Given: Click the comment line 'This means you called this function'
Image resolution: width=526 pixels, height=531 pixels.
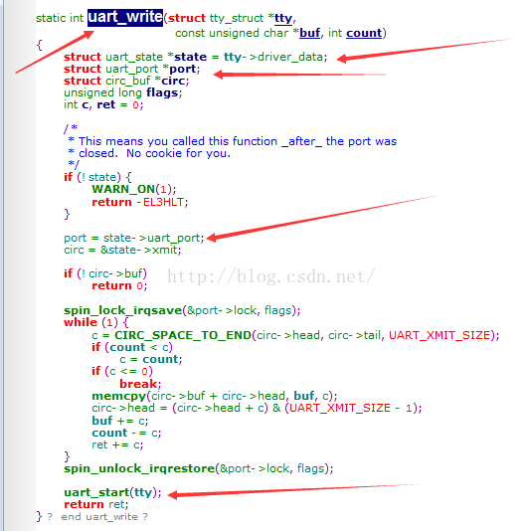Looking at the screenshot, I should point(177,141).
